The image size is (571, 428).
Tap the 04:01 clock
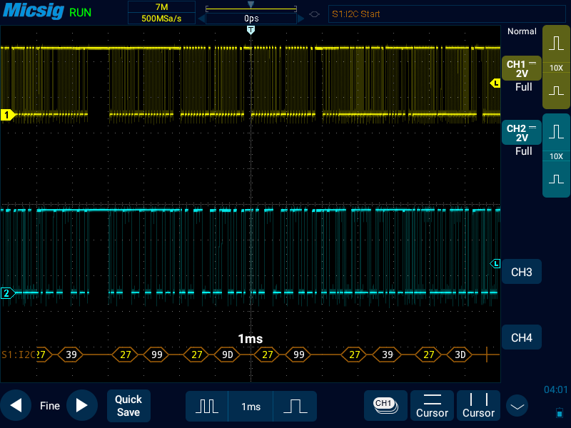click(555, 389)
